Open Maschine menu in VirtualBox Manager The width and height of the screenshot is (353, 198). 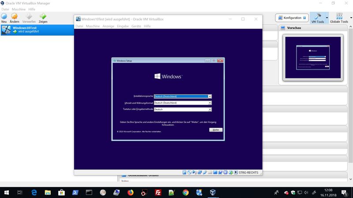(x=19, y=9)
